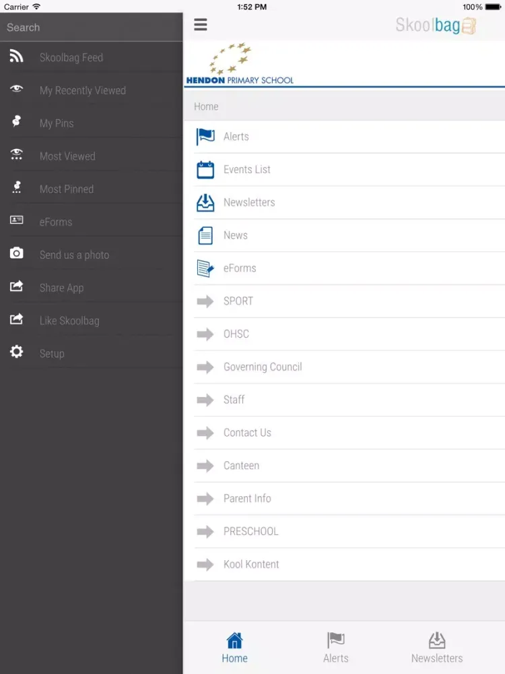Tap the camera icon for Send us a photo
Viewport: 505px width, 674px height.
pyautogui.click(x=16, y=253)
